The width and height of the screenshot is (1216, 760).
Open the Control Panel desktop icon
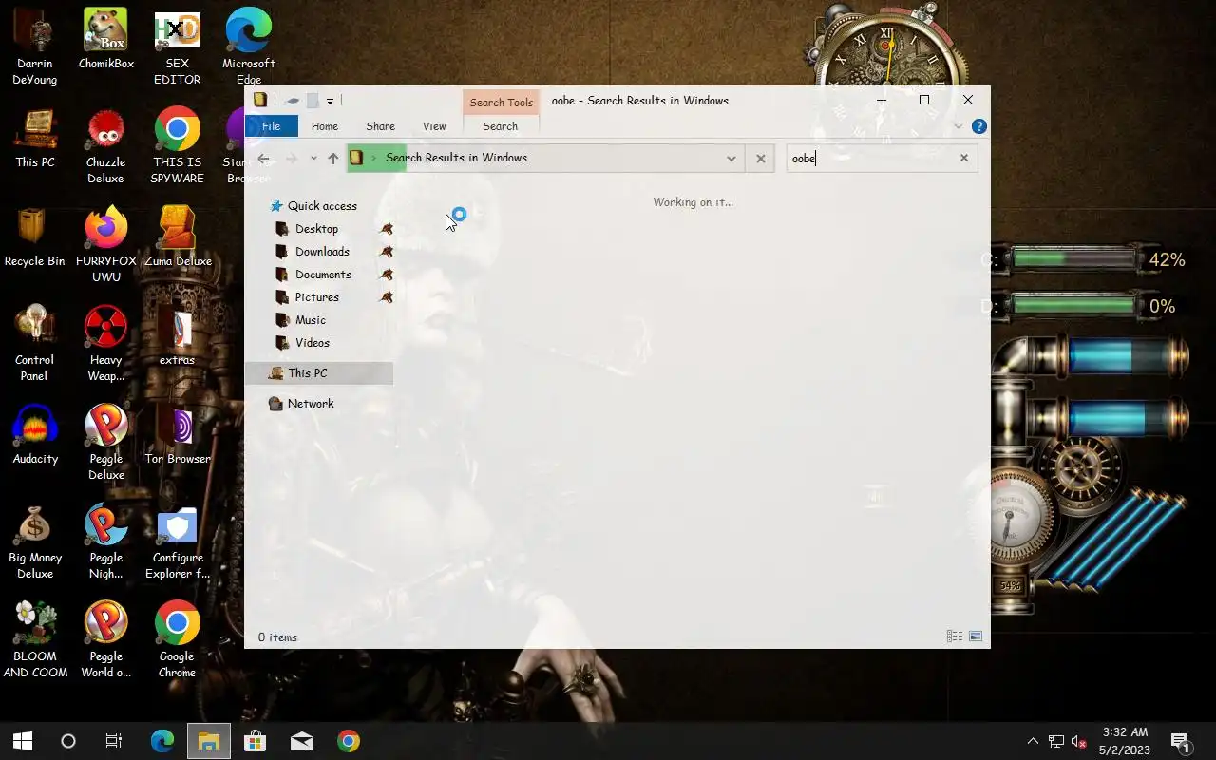35,344
